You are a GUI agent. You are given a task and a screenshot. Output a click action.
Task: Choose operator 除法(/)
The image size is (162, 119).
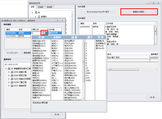pyautogui.click(x=54, y=48)
